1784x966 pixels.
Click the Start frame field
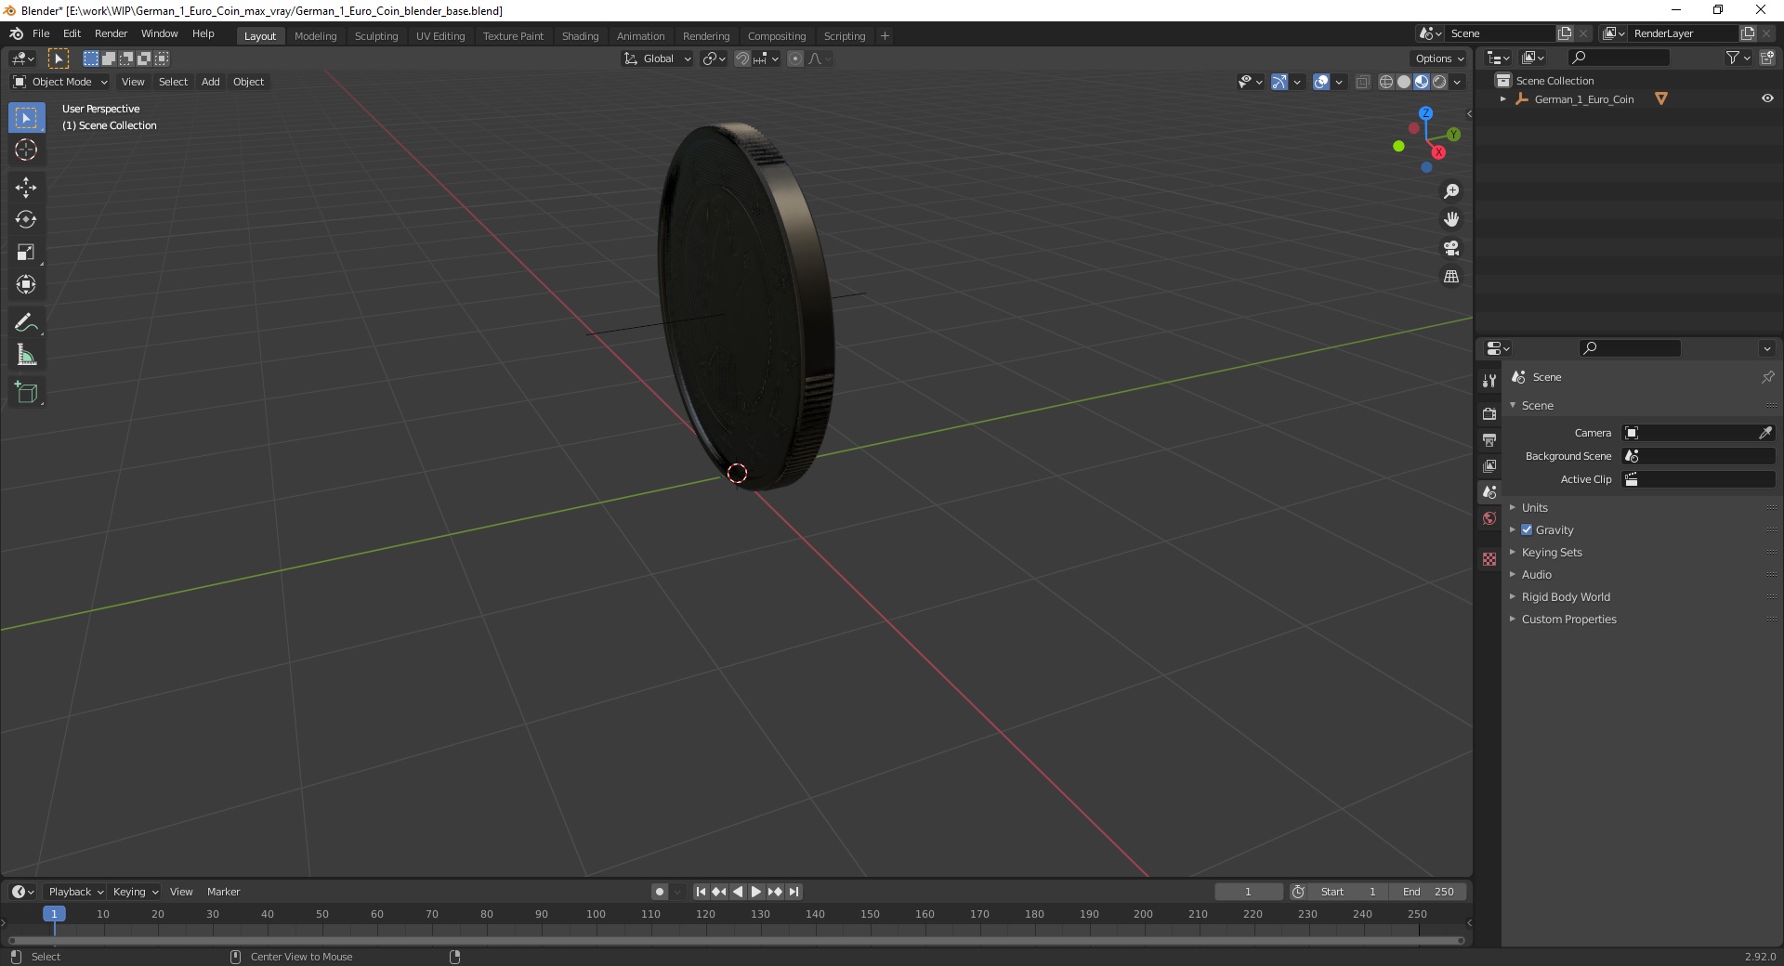tap(1348, 892)
